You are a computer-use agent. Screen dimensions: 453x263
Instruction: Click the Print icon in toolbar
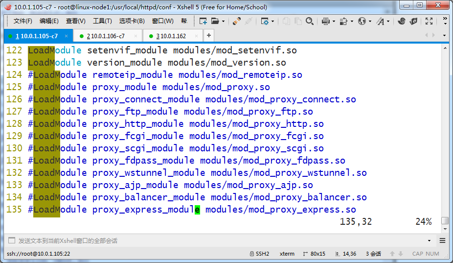click(326, 21)
